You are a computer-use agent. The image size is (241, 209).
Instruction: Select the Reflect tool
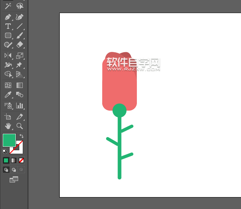8,55
